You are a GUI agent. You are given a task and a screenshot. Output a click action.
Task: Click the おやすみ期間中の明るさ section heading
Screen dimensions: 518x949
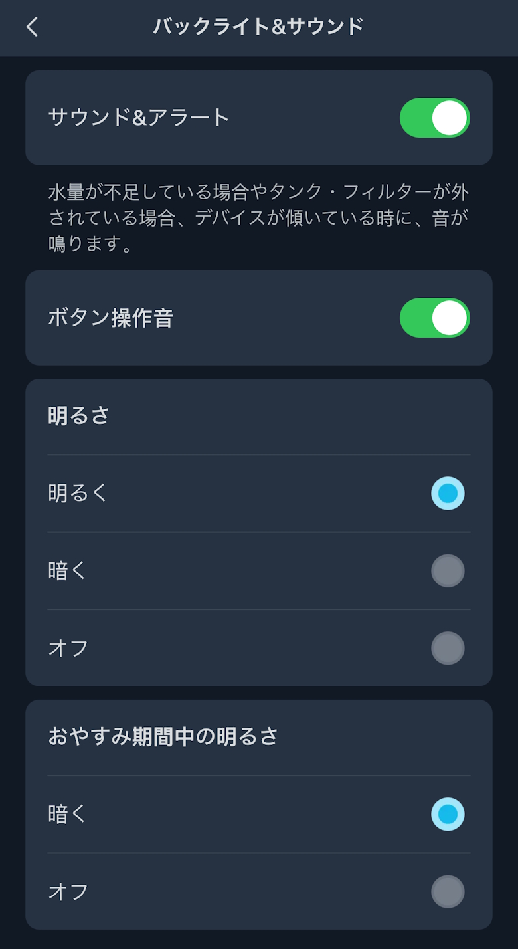163,736
